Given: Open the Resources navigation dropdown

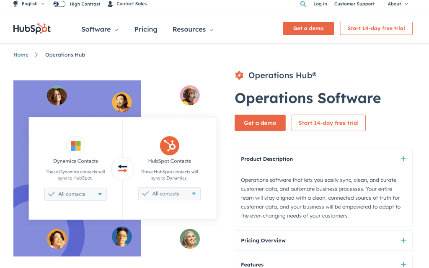Looking at the screenshot, I should [x=193, y=29].
